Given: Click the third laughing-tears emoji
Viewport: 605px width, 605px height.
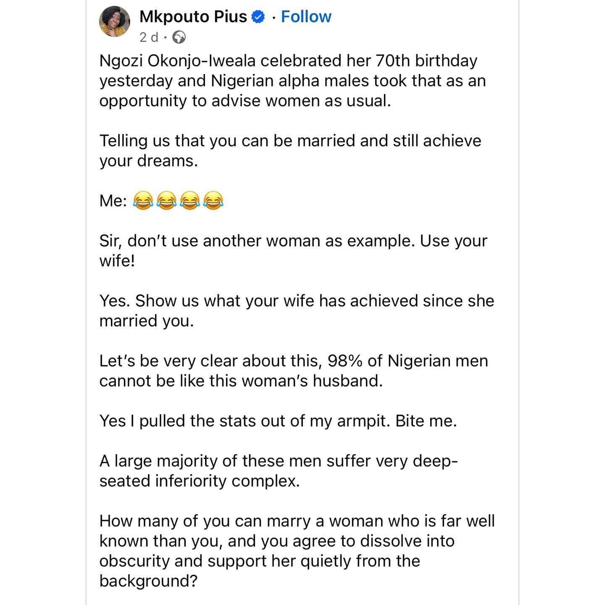Looking at the screenshot, I should point(189,200).
